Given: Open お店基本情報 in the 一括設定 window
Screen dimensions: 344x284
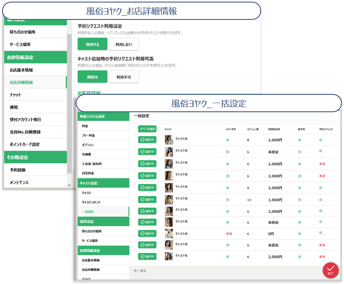Looking at the screenshot, I should click(x=103, y=260).
